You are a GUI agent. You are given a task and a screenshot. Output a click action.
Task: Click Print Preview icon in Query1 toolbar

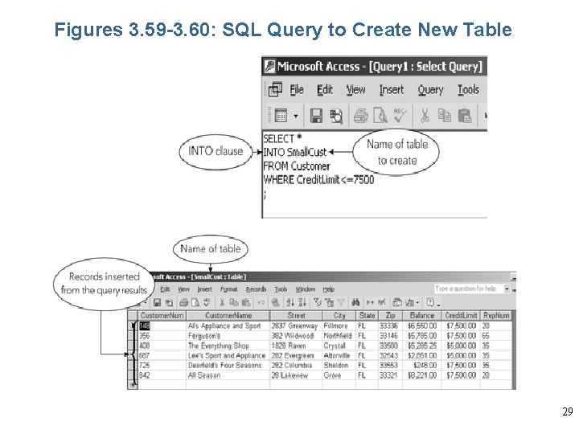coord(380,116)
